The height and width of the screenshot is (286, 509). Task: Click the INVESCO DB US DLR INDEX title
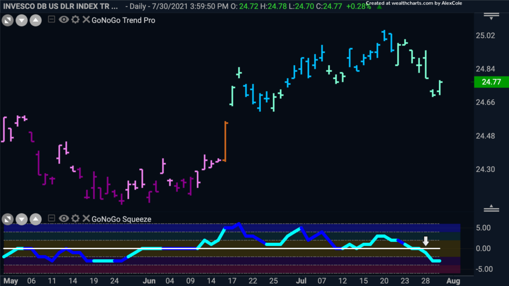60,6
